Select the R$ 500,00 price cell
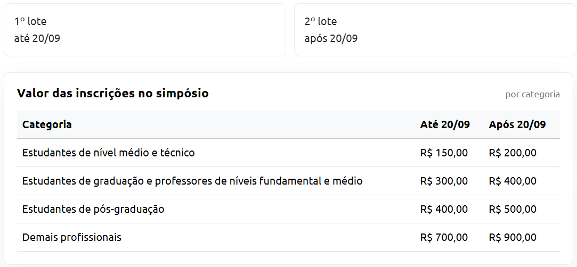The image size is (577, 267). [513, 210]
